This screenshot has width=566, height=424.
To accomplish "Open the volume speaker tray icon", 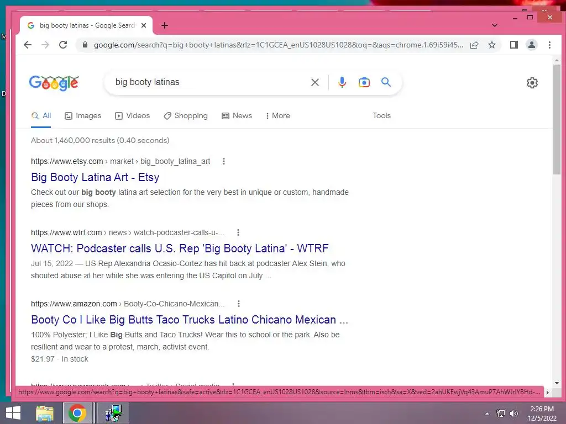I will [x=513, y=414].
